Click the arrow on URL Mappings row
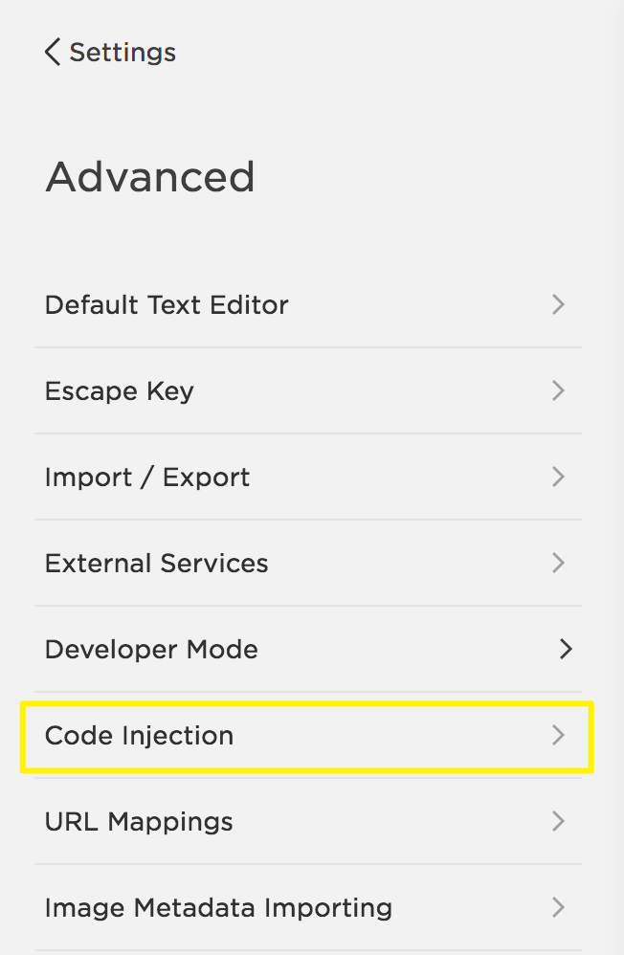Image resolution: width=624 pixels, height=955 pixels. click(559, 822)
